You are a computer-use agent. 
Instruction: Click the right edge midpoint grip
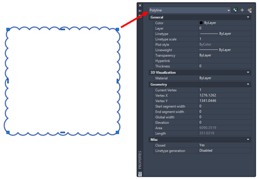(117, 81)
